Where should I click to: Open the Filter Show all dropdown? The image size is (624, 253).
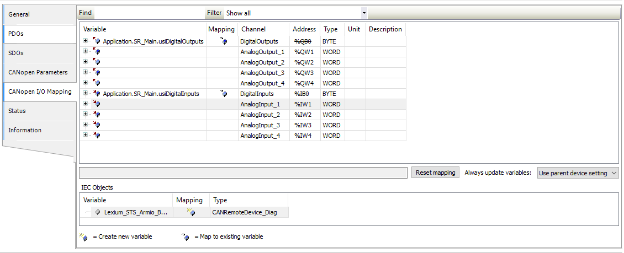pos(364,13)
